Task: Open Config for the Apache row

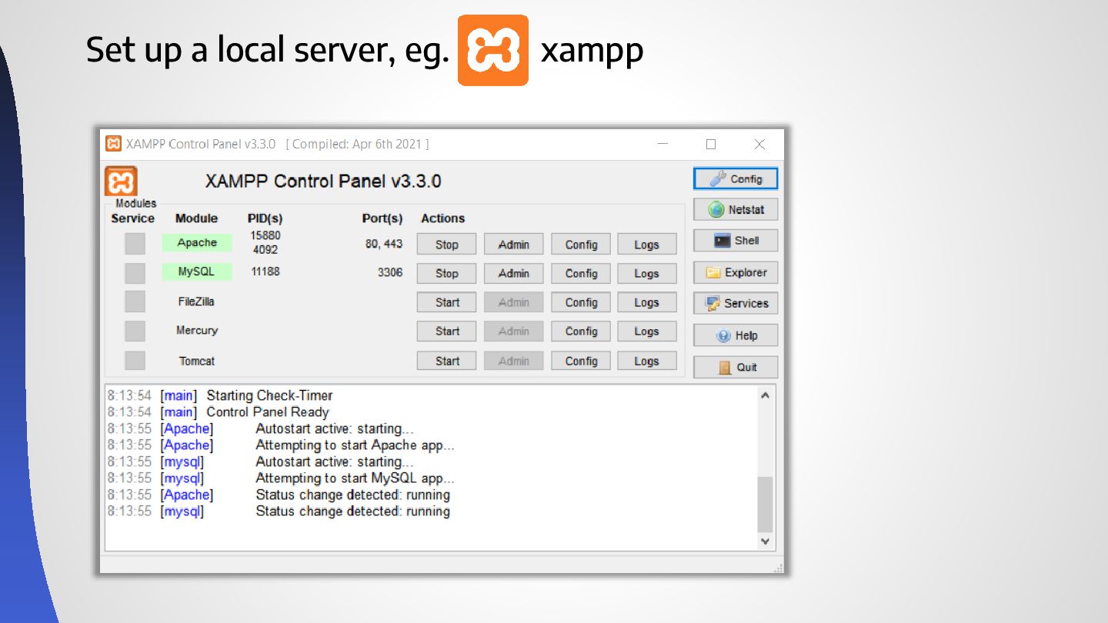Action: point(581,245)
